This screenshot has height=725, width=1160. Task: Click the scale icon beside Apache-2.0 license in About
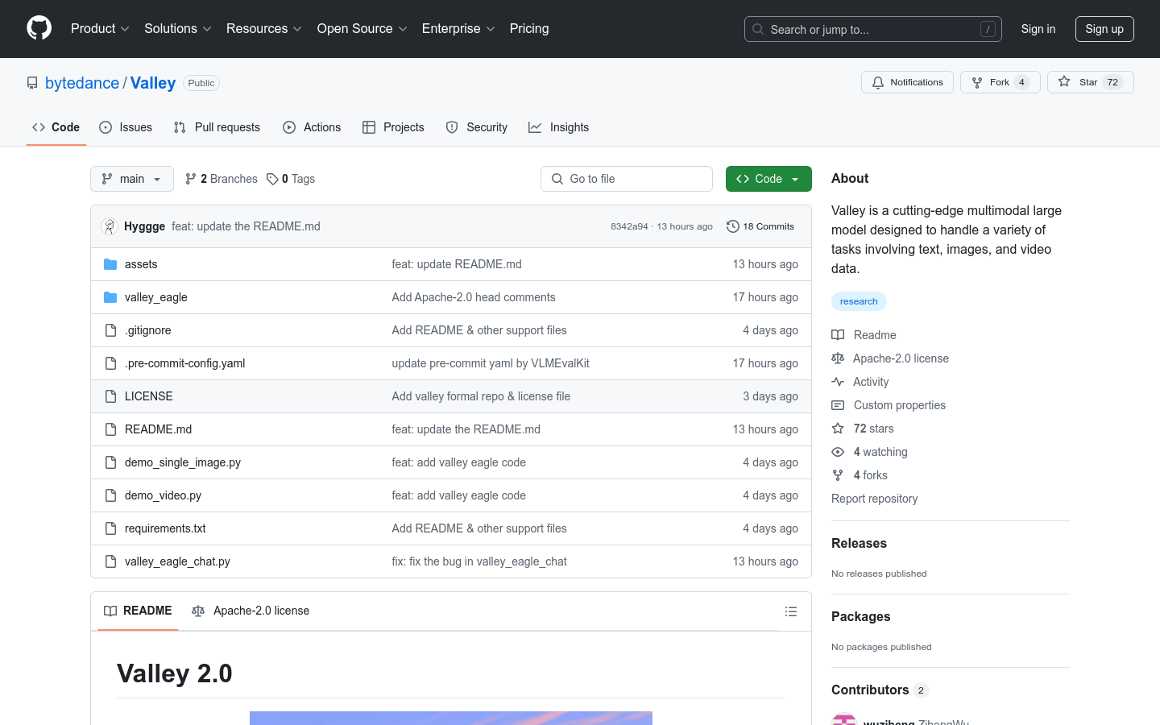pos(838,358)
